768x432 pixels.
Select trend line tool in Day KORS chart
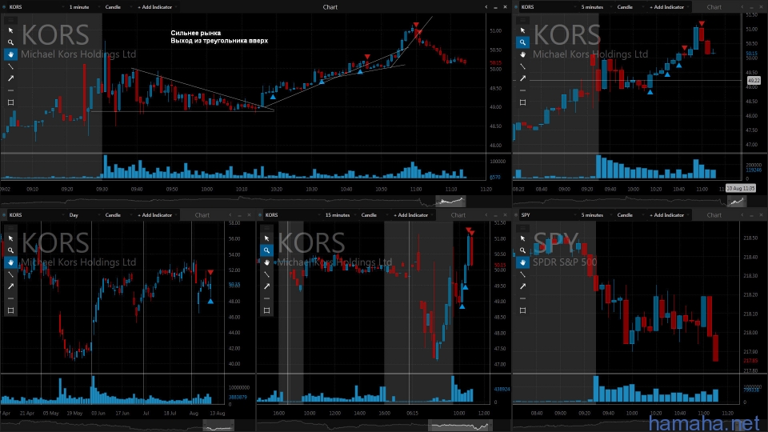(10, 274)
